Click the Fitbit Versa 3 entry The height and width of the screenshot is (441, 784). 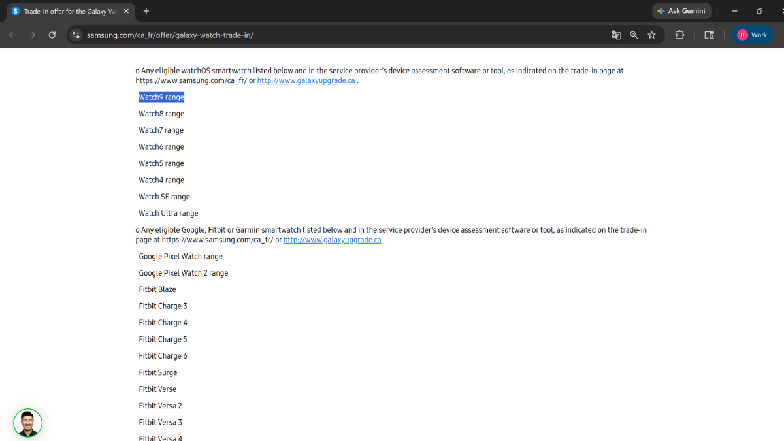click(160, 423)
